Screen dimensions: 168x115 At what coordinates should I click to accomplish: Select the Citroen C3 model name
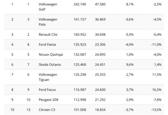click(x=47, y=110)
